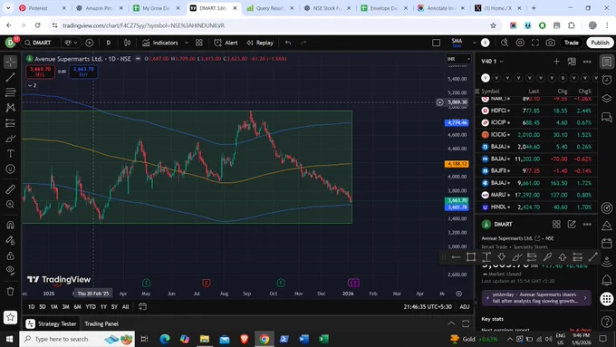Viewport: 616px width, 347px height.
Task: Select the crosshair cursor tool
Action: coord(11,62)
